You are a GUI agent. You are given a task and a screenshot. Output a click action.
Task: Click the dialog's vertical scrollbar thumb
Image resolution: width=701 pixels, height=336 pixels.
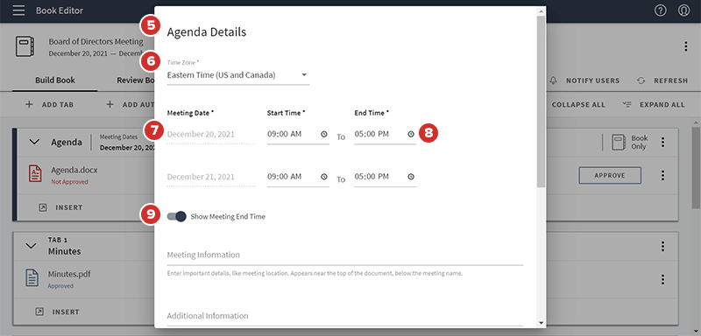coord(541,101)
